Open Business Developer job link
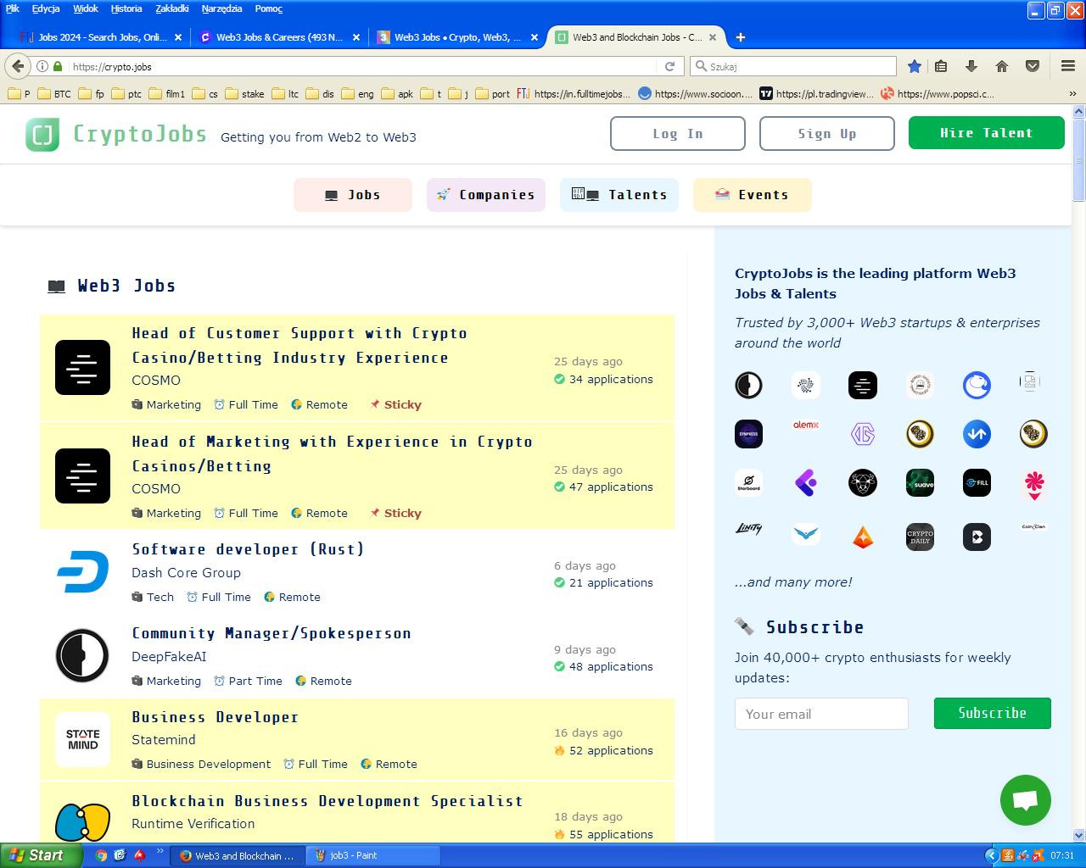Viewport: 1086px width, 868px height. click(216, 717)
